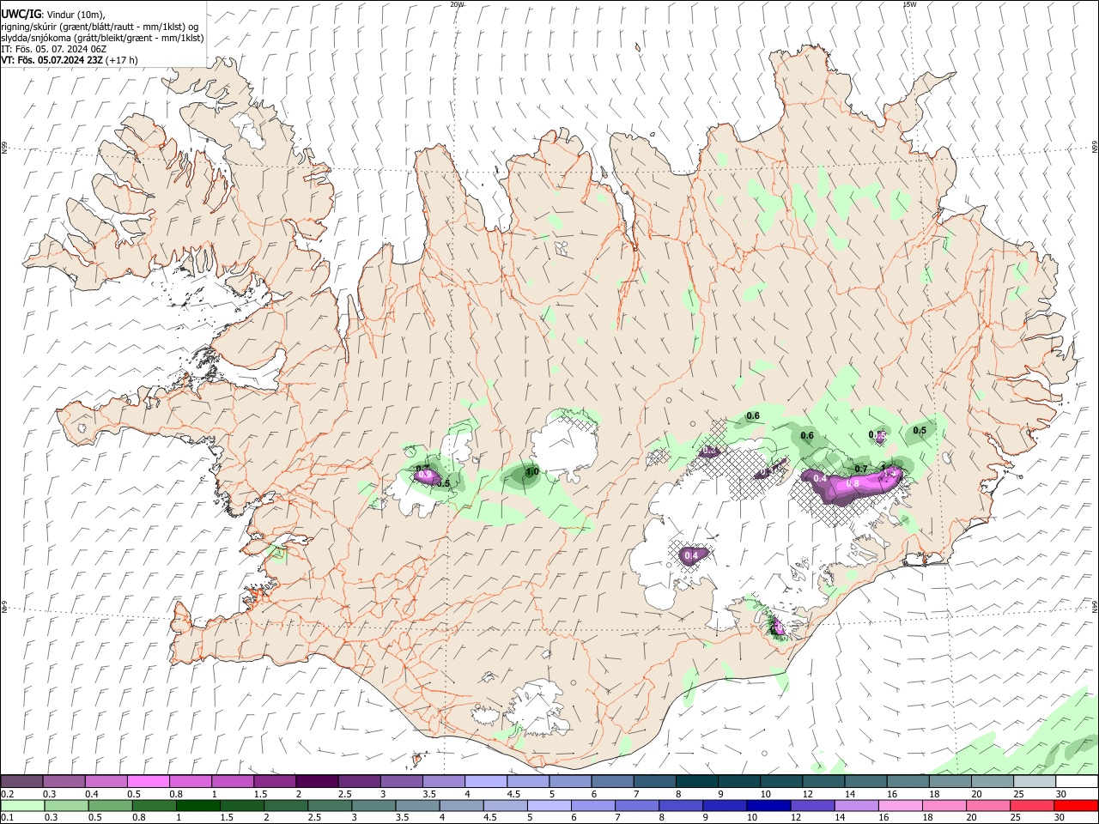
Task: Click the '0.2' label in the snow legend
Action: click(x=8, y=794)
